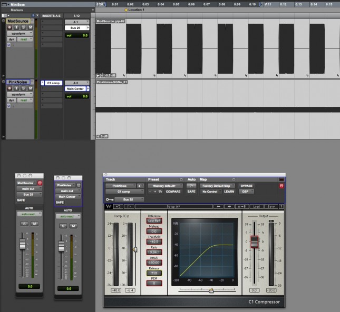Mute the PinkNoise track in edit window

(31, 88)
